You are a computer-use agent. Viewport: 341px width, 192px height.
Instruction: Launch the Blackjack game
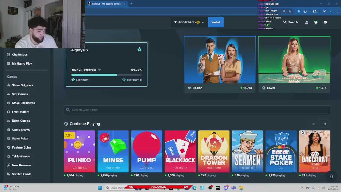tap(180, 151)
